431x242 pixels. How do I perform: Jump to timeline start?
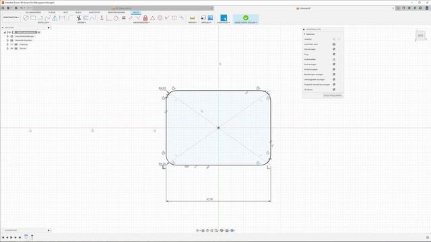[3, 237]
